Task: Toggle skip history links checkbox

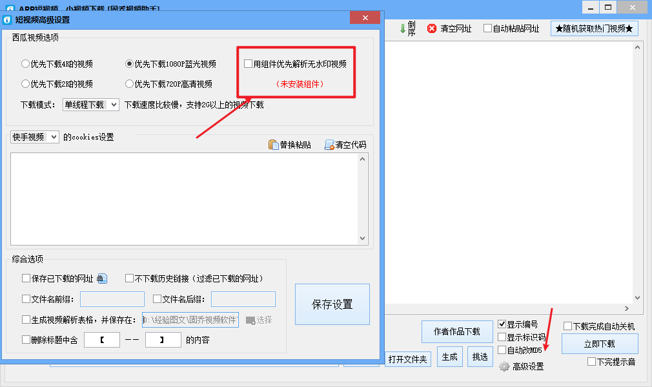Action: point(129,278)
